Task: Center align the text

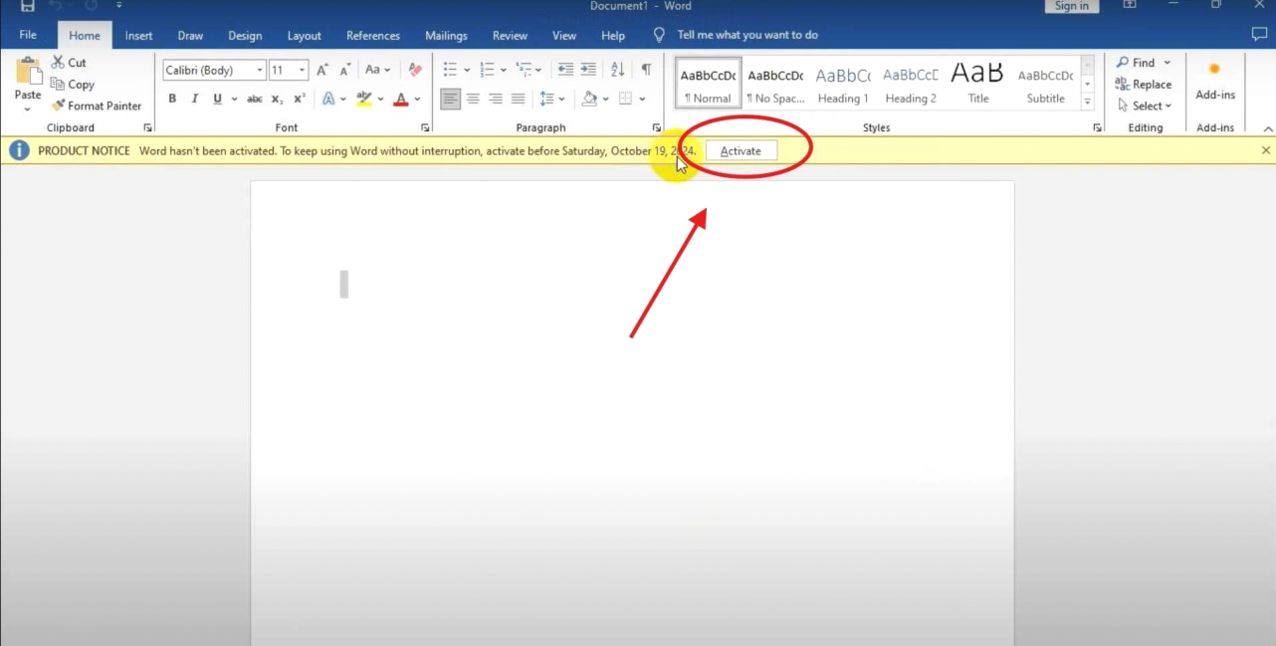Action: coord(473,99)
